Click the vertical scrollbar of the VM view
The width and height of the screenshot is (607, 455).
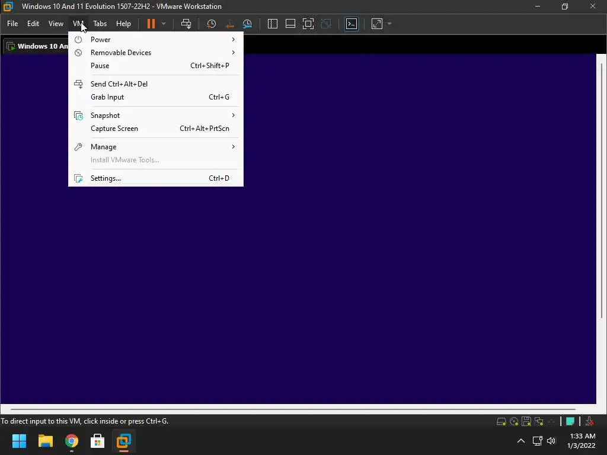602,190
